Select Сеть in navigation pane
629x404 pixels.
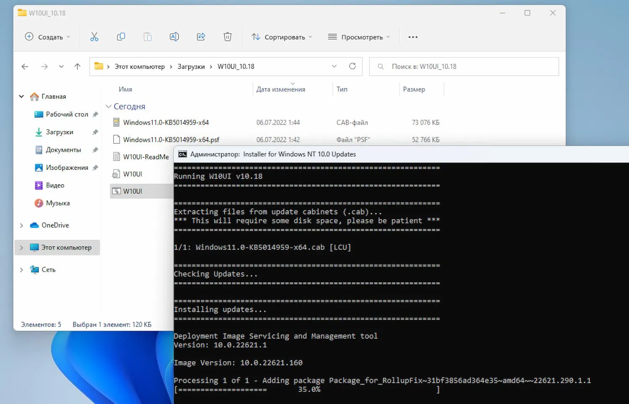pyautogui.click(x=43, y=270)
